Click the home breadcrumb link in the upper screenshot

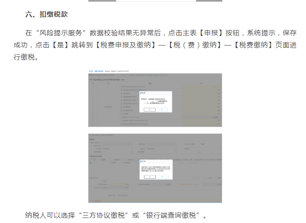pos(90,71)
